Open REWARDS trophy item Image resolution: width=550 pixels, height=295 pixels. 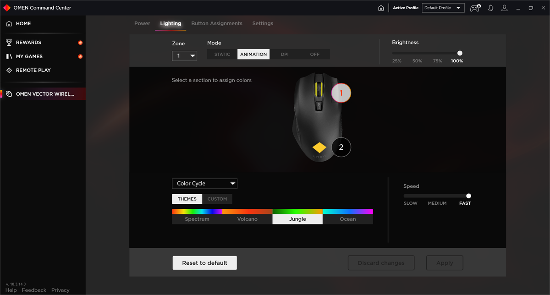click(x=43, y=43)
